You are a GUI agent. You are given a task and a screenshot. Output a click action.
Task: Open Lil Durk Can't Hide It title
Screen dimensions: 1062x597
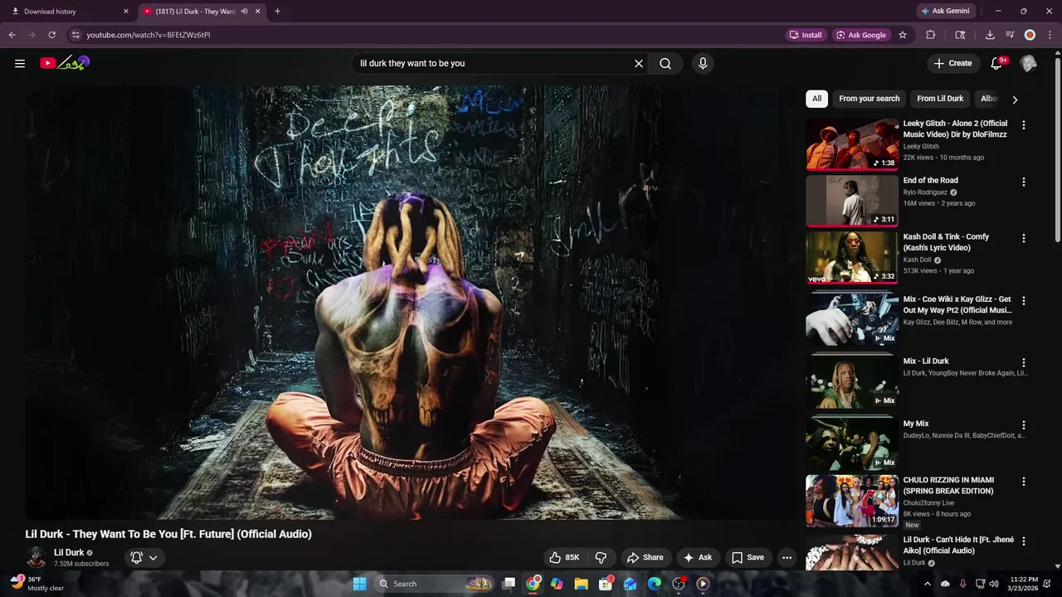(958, 545)
